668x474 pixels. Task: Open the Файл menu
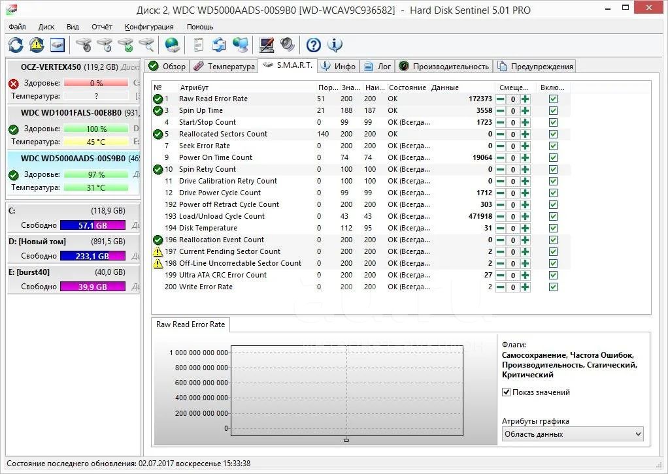(17, 27)
